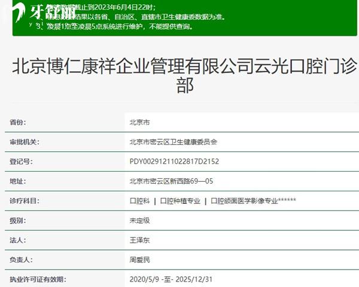Click the 法人 label
359x287 pixels.
pyautogui.click(x=17, y=240)
